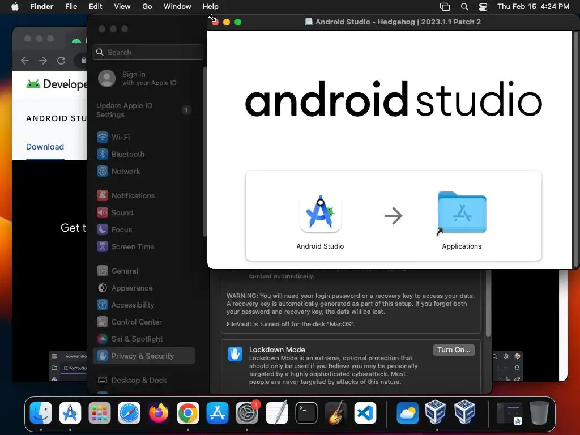Reload the page in the browser window
Viewport: 580px width, 435px height.
61,61
